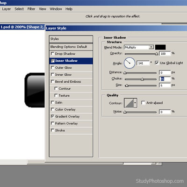This screenshot has height=187, width=187.
Task: Click the Angle value field 141
Action: 143,63
